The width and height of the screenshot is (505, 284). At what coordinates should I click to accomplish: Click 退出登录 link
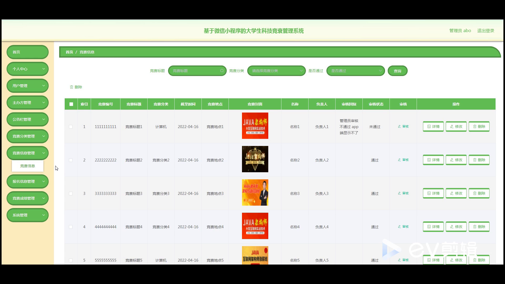(x=486, y=31)
